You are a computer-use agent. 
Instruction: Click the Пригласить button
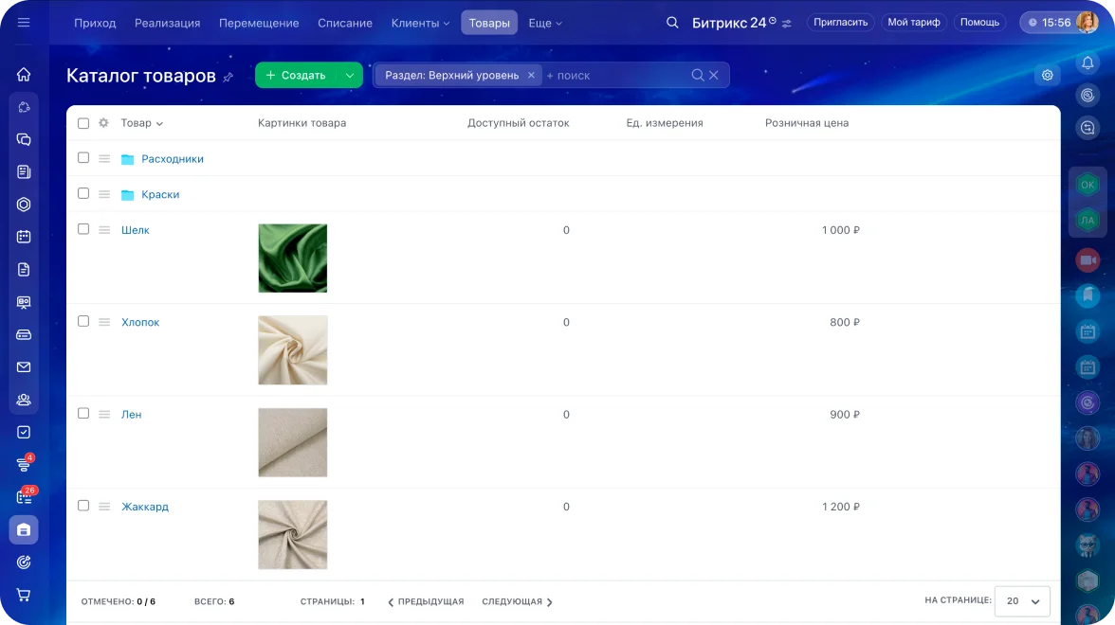coord(840,21)
